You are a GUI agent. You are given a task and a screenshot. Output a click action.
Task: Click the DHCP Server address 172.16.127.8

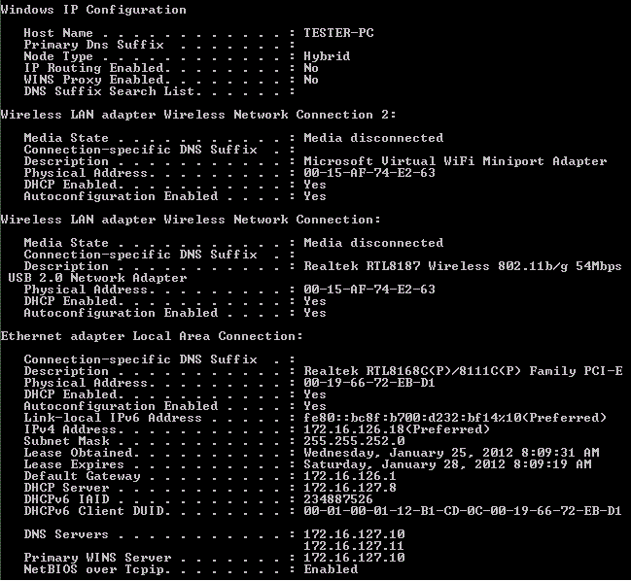tap(350, 488)
